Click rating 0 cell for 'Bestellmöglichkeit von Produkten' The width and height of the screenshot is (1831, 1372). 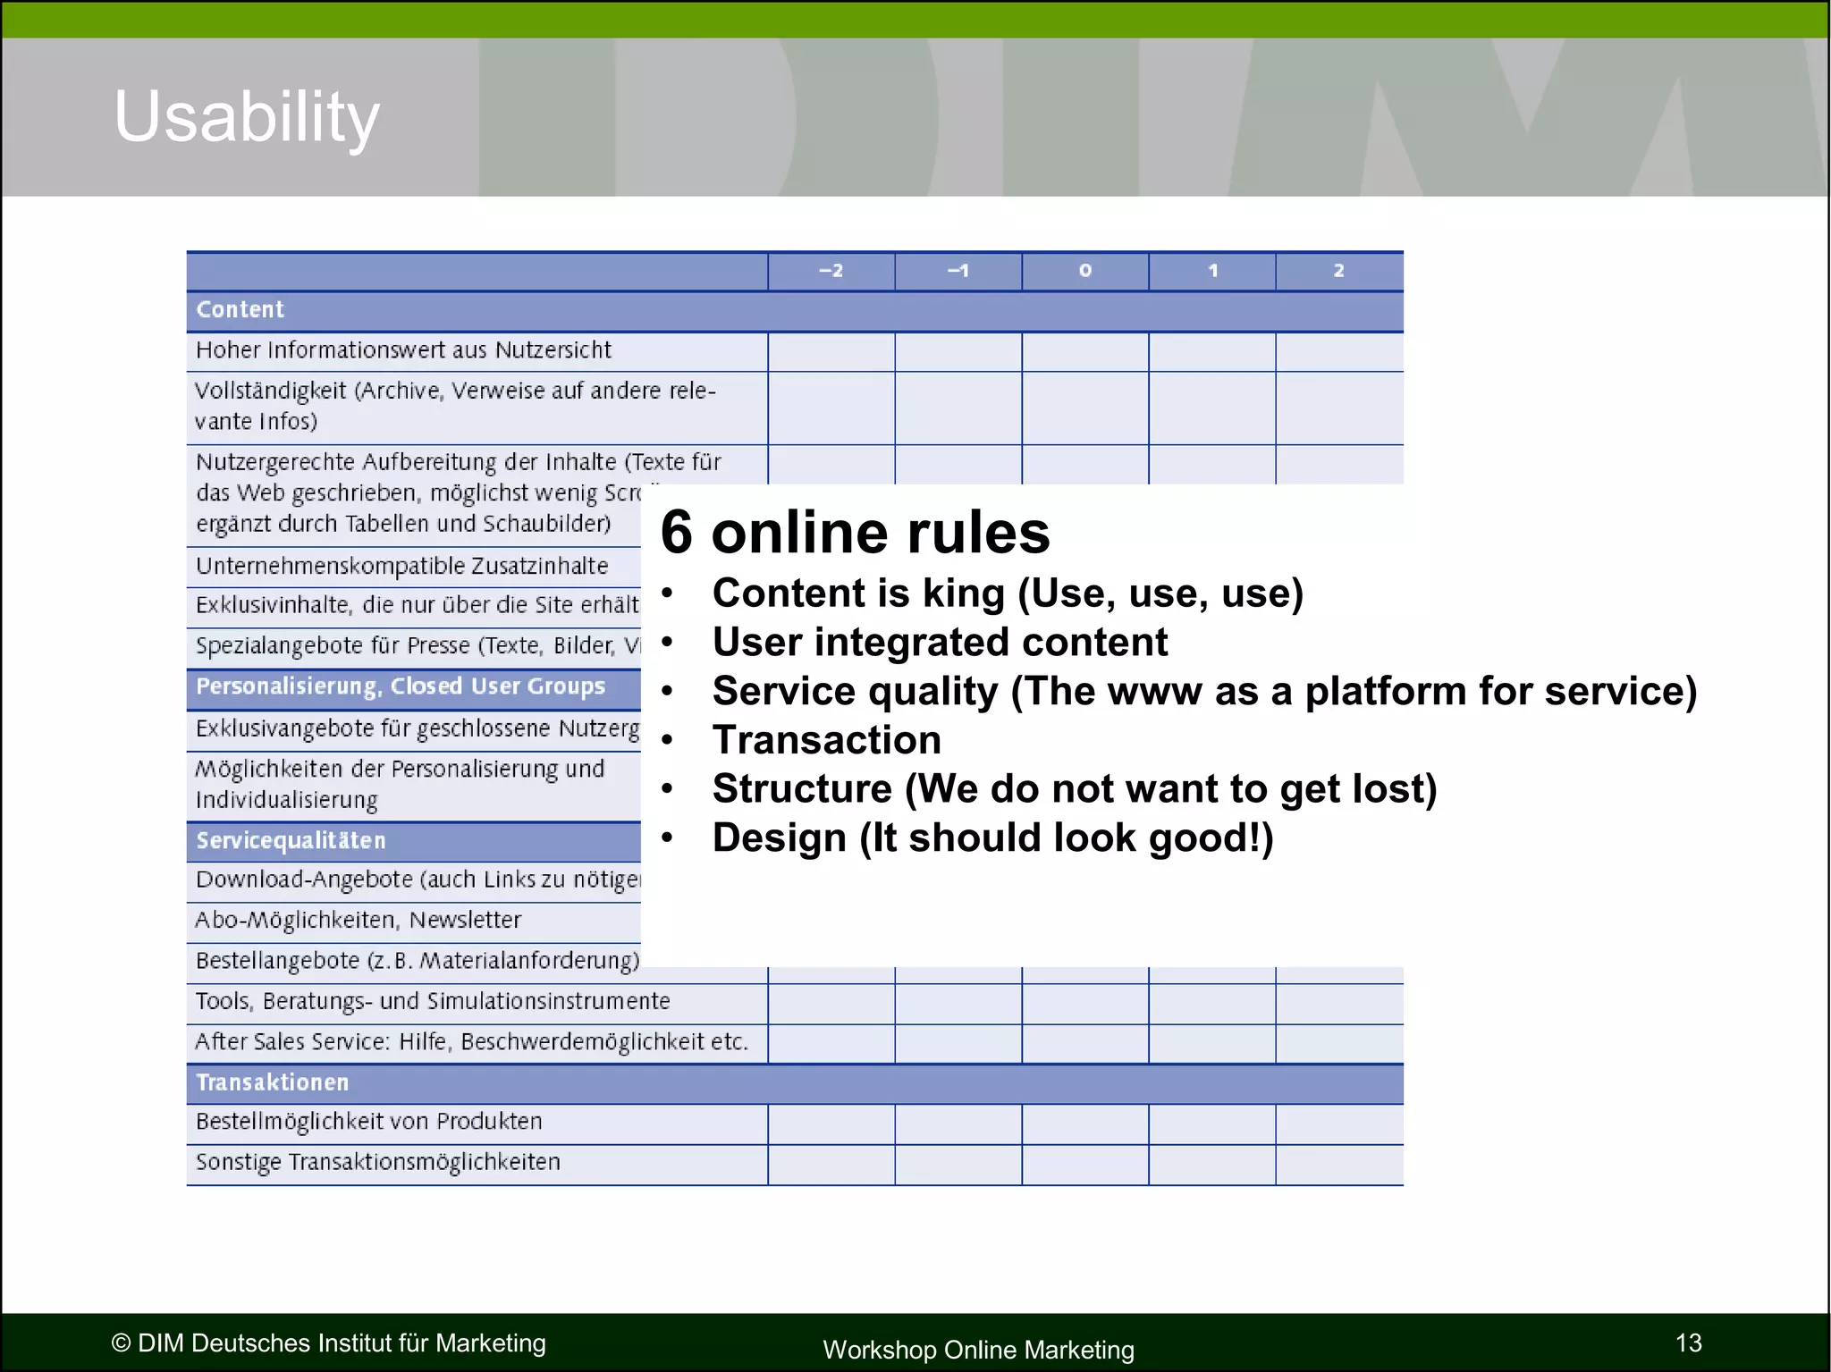[x=1084, y=1124]
